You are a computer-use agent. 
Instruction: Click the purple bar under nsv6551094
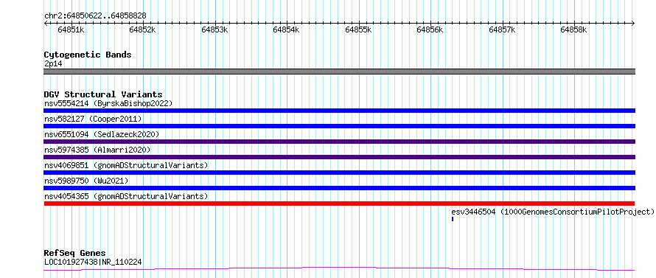339,142
